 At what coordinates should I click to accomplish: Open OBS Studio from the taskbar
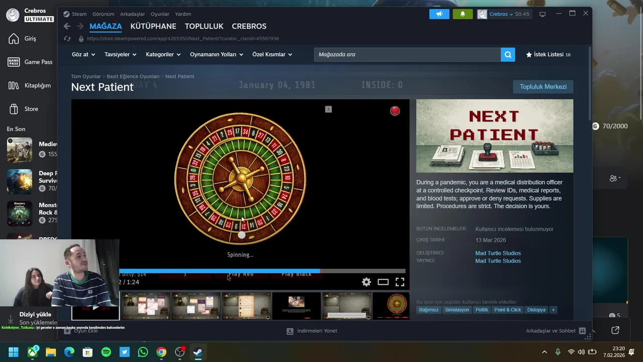[180, 352]
